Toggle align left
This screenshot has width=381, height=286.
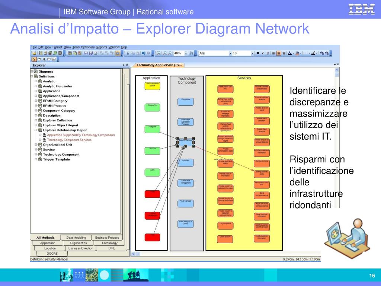pos(274,53)
